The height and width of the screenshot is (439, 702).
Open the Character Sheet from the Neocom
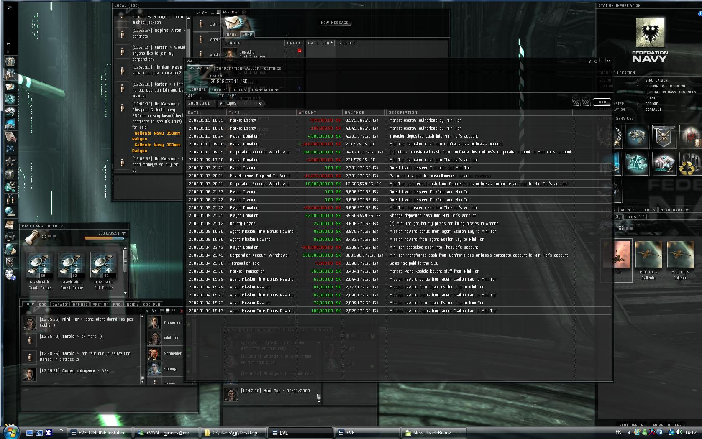[10, 61]
